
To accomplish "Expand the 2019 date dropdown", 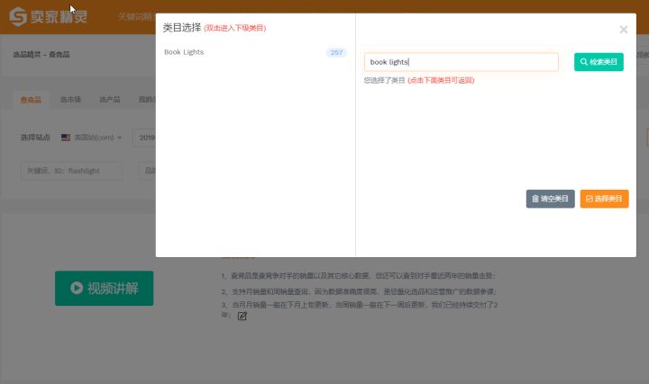I will click(144, 138).
